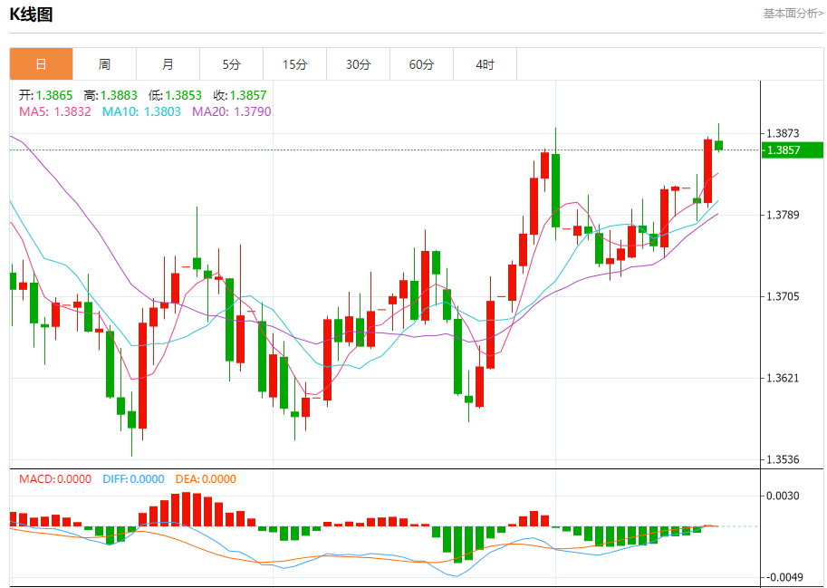The height and width of the screenshot is (588, 827).
Task: Click the tall red candle beside the latest one
Action: pyautogui.click(x=707, y=171)
